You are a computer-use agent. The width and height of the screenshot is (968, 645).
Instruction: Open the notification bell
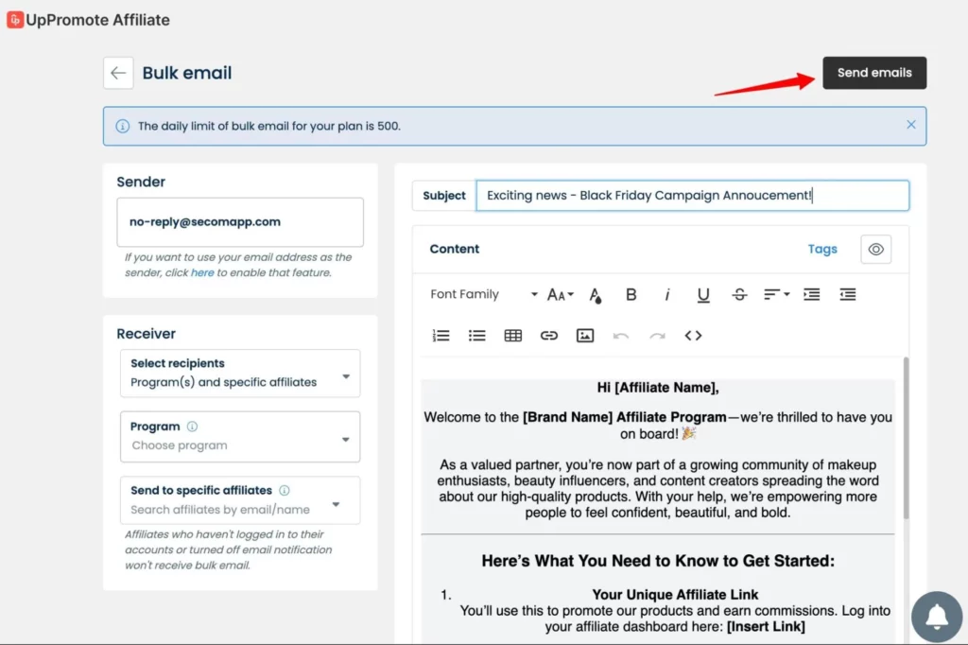[x=936, y=618]
